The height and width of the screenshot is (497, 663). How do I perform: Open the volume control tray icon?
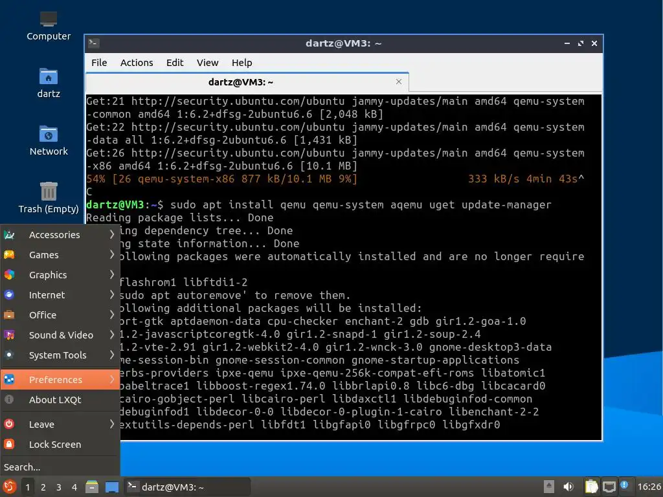pos(568,487)
